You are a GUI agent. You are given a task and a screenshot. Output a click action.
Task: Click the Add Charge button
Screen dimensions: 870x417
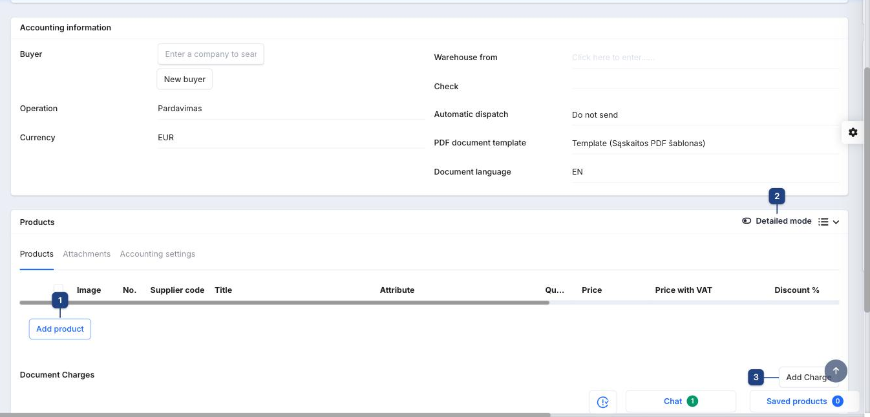pyautogui.click(x=809, y=378)
